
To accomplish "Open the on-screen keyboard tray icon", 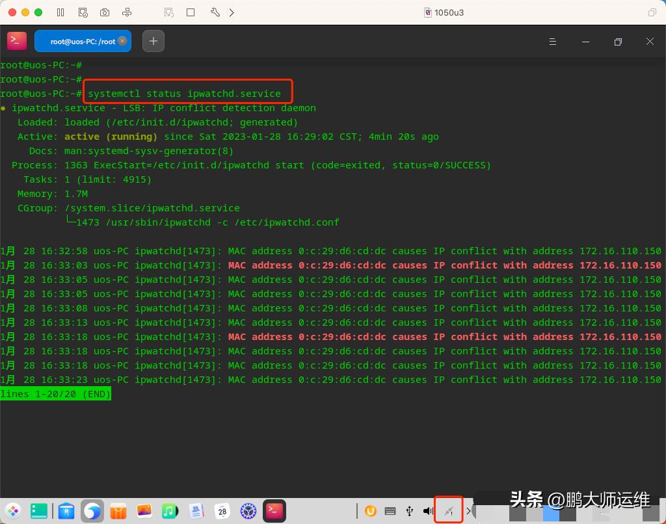I will pyautogui.click(x=390, y=511).
